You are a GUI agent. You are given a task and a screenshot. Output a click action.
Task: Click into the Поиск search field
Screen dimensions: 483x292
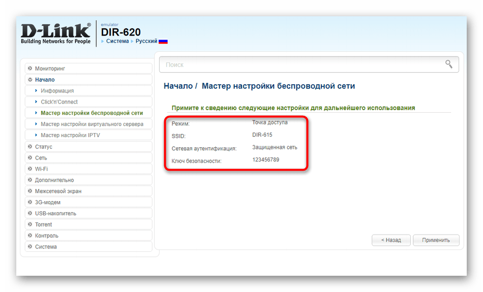[300, 64]
